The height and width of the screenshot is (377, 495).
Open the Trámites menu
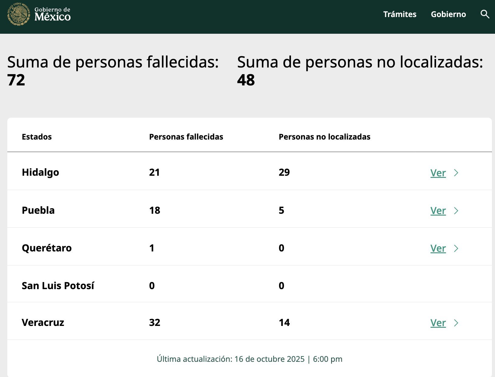pyautogui.click(x=400, y=14)
